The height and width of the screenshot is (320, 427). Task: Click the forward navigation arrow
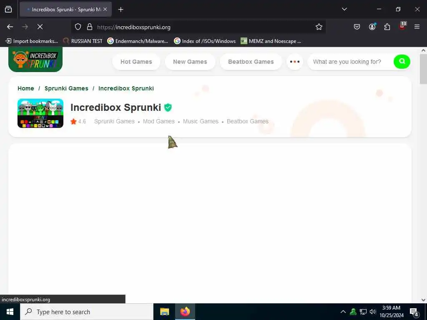(25, 27)
